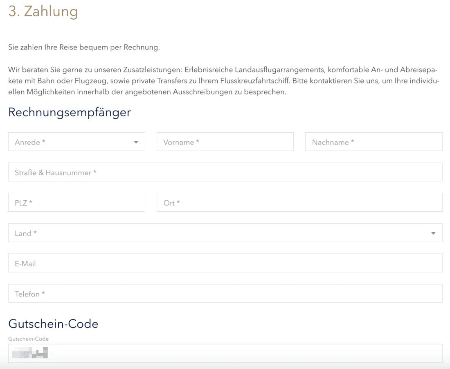
Task: Click the '3. Zahlung' heading
Action: tap(43, 11)
